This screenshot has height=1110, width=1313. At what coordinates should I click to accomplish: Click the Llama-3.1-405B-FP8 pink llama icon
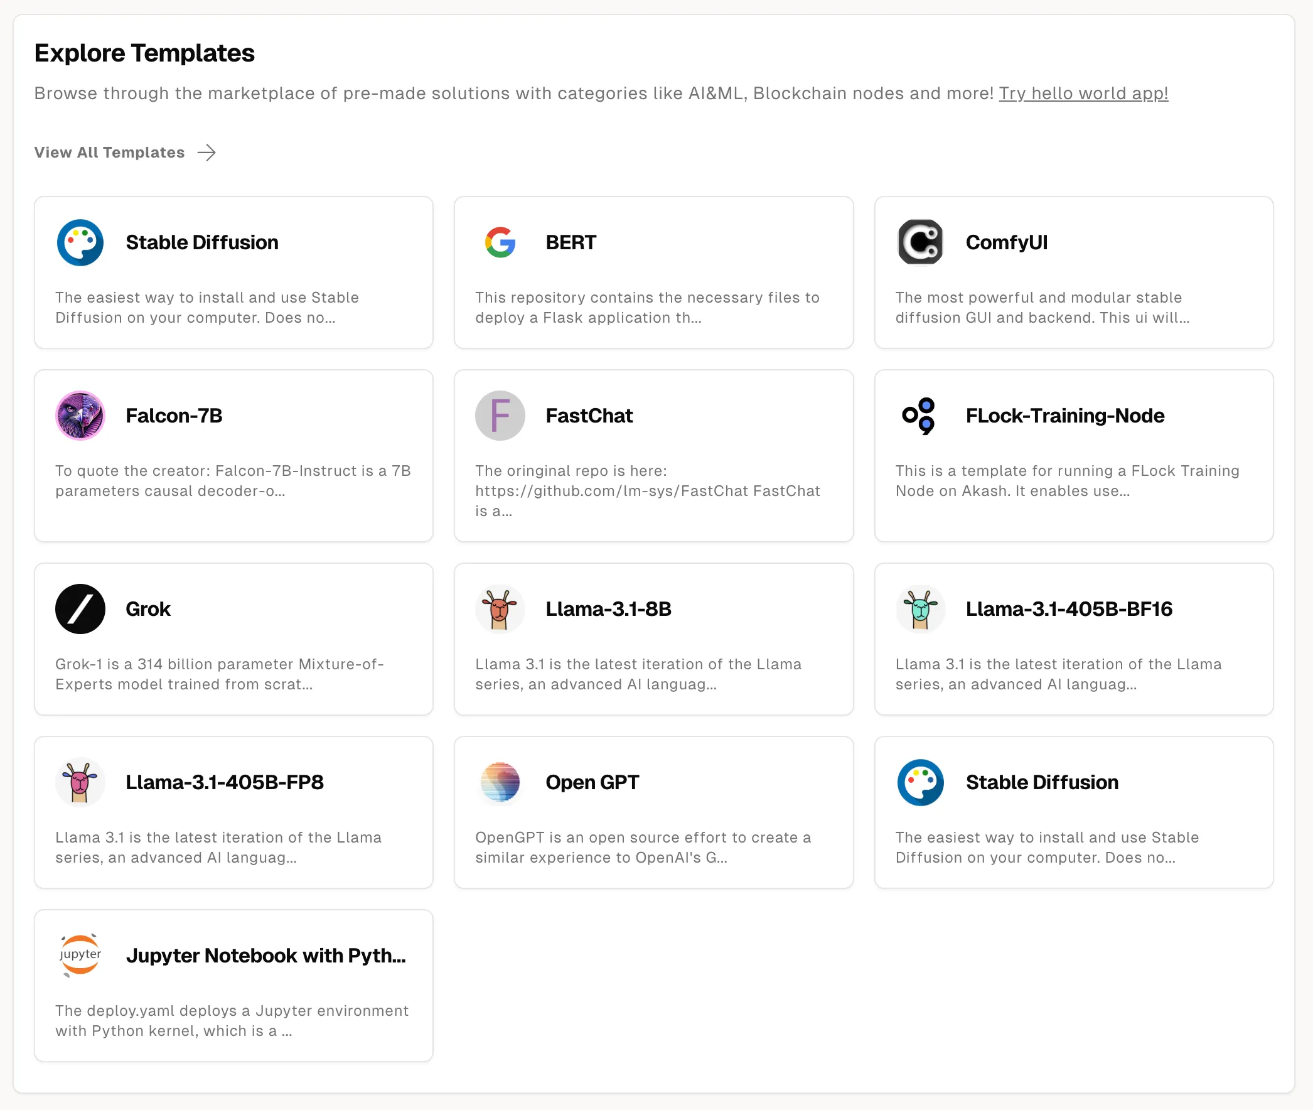(x=80, y=782)
